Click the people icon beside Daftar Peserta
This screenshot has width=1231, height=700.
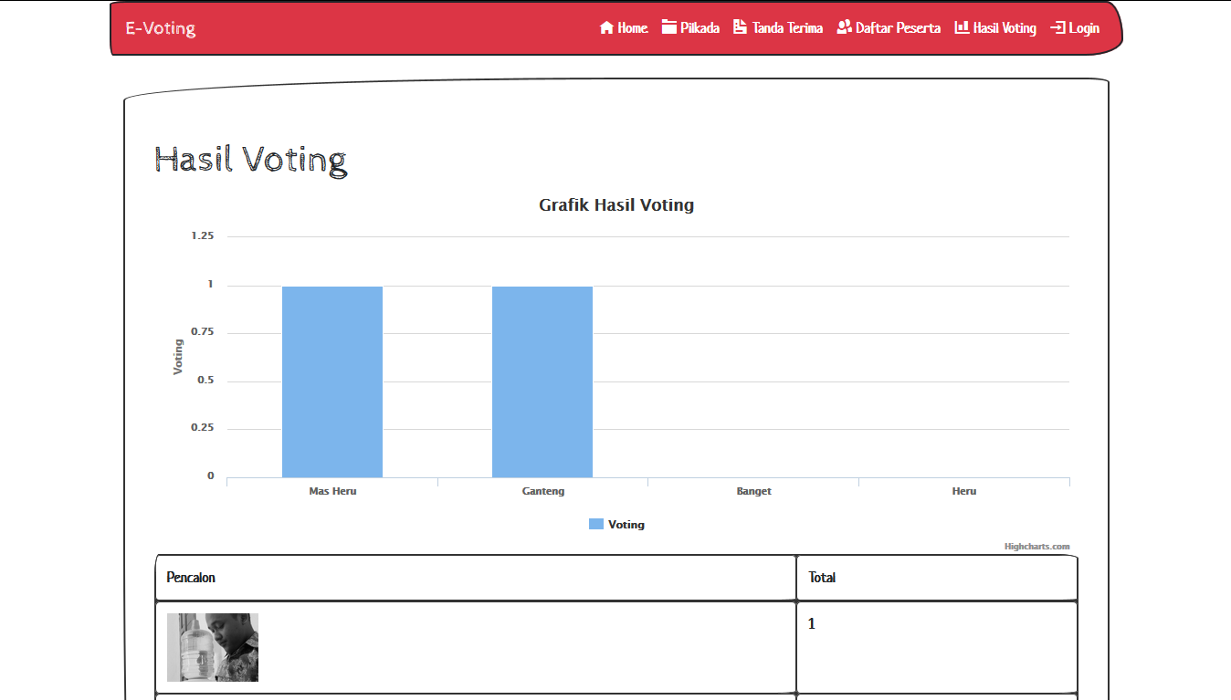point(844,27)
